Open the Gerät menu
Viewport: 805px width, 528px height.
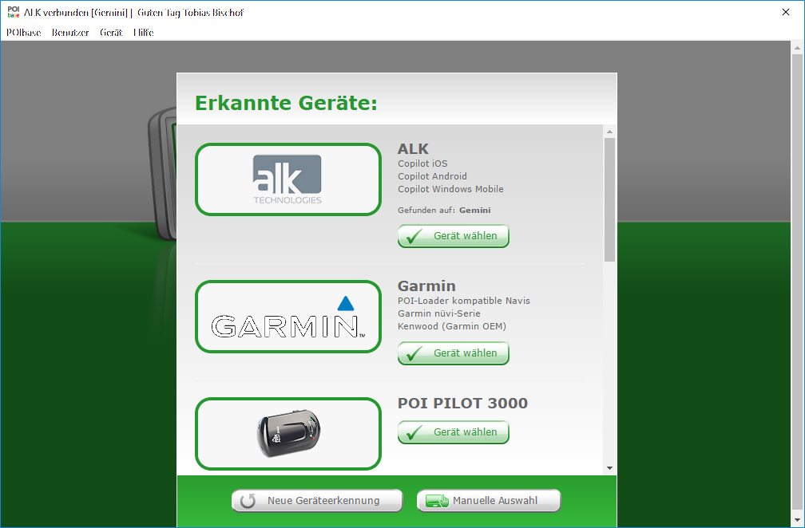click(x=111, y=33)
